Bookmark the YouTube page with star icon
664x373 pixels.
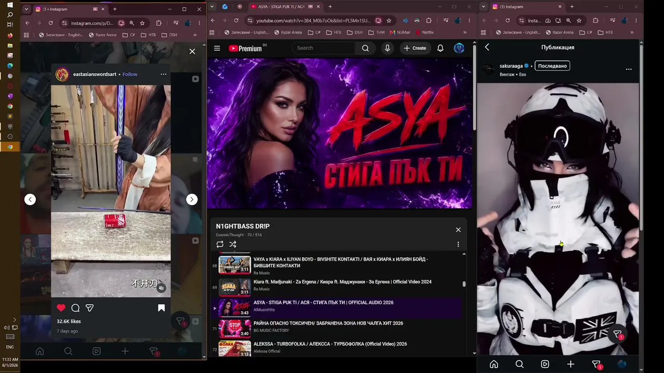(x=389, y=20)
